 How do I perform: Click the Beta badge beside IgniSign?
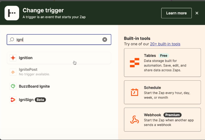coord(40,100)
